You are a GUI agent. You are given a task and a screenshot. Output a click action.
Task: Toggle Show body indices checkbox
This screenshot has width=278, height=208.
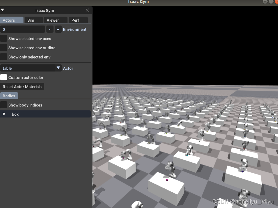point(4,105)
